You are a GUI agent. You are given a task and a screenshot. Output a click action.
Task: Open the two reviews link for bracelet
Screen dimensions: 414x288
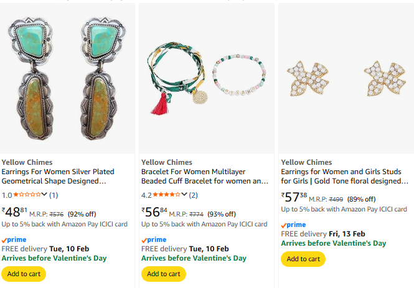coord(194,195)
